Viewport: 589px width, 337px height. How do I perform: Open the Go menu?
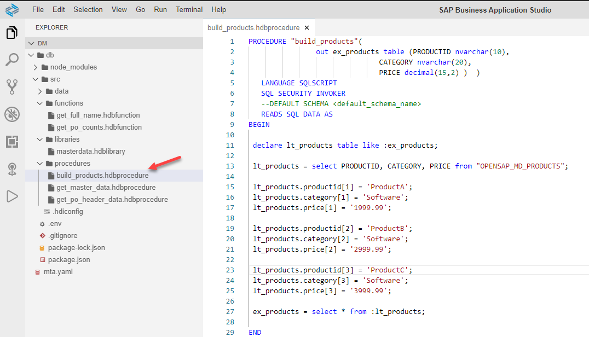141,10
